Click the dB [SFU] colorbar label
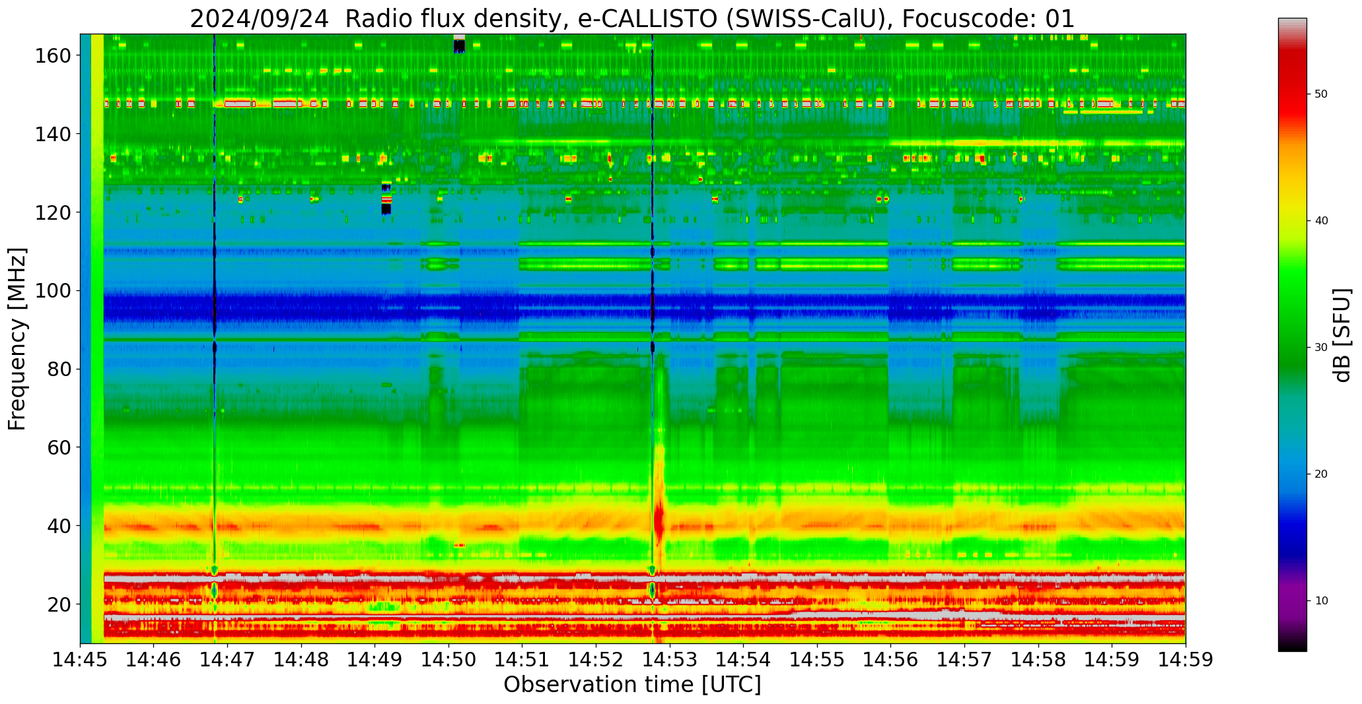The width and height of the screenshot is (1362, 704). pyautogui.click(x=1342, y=335)
